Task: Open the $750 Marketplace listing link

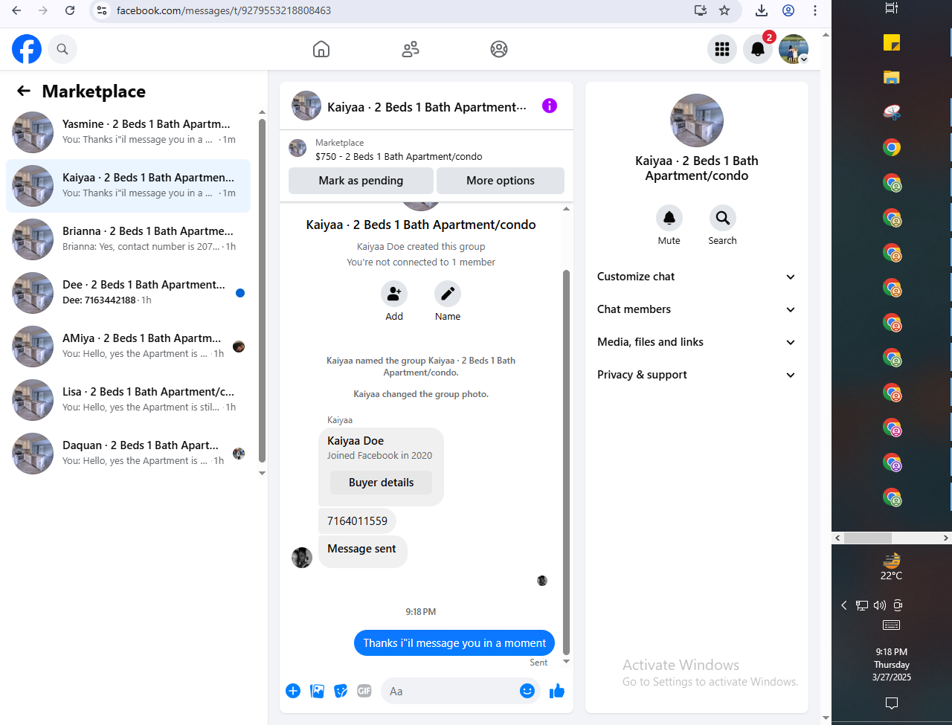Action: pos(399,157)
